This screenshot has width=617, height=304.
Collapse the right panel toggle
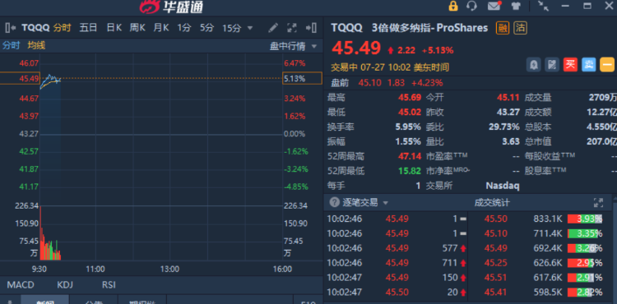pos(311,28)
